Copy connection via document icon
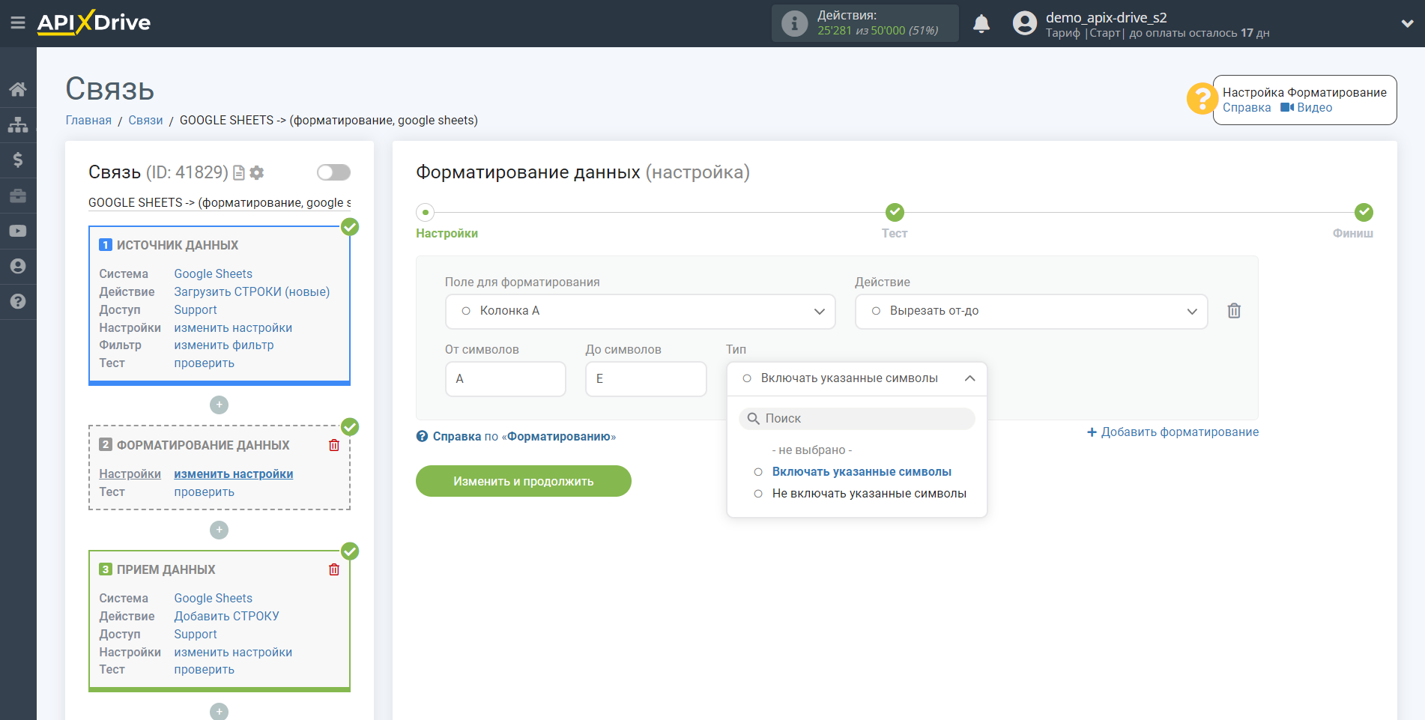 tap(239, 173)
